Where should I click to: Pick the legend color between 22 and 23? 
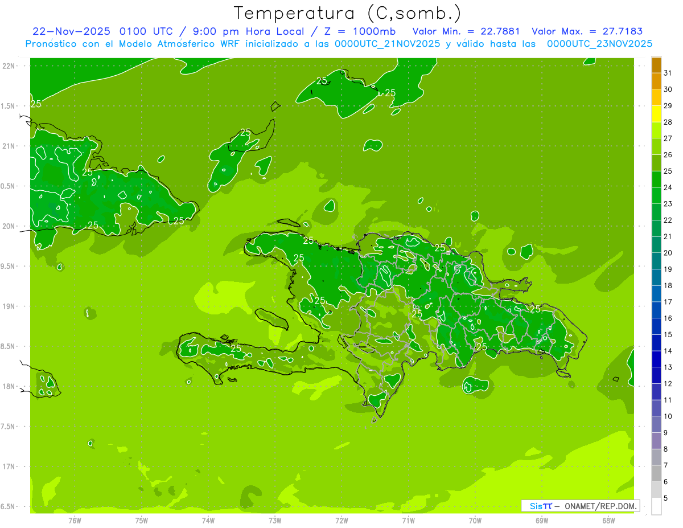point(656,212)
